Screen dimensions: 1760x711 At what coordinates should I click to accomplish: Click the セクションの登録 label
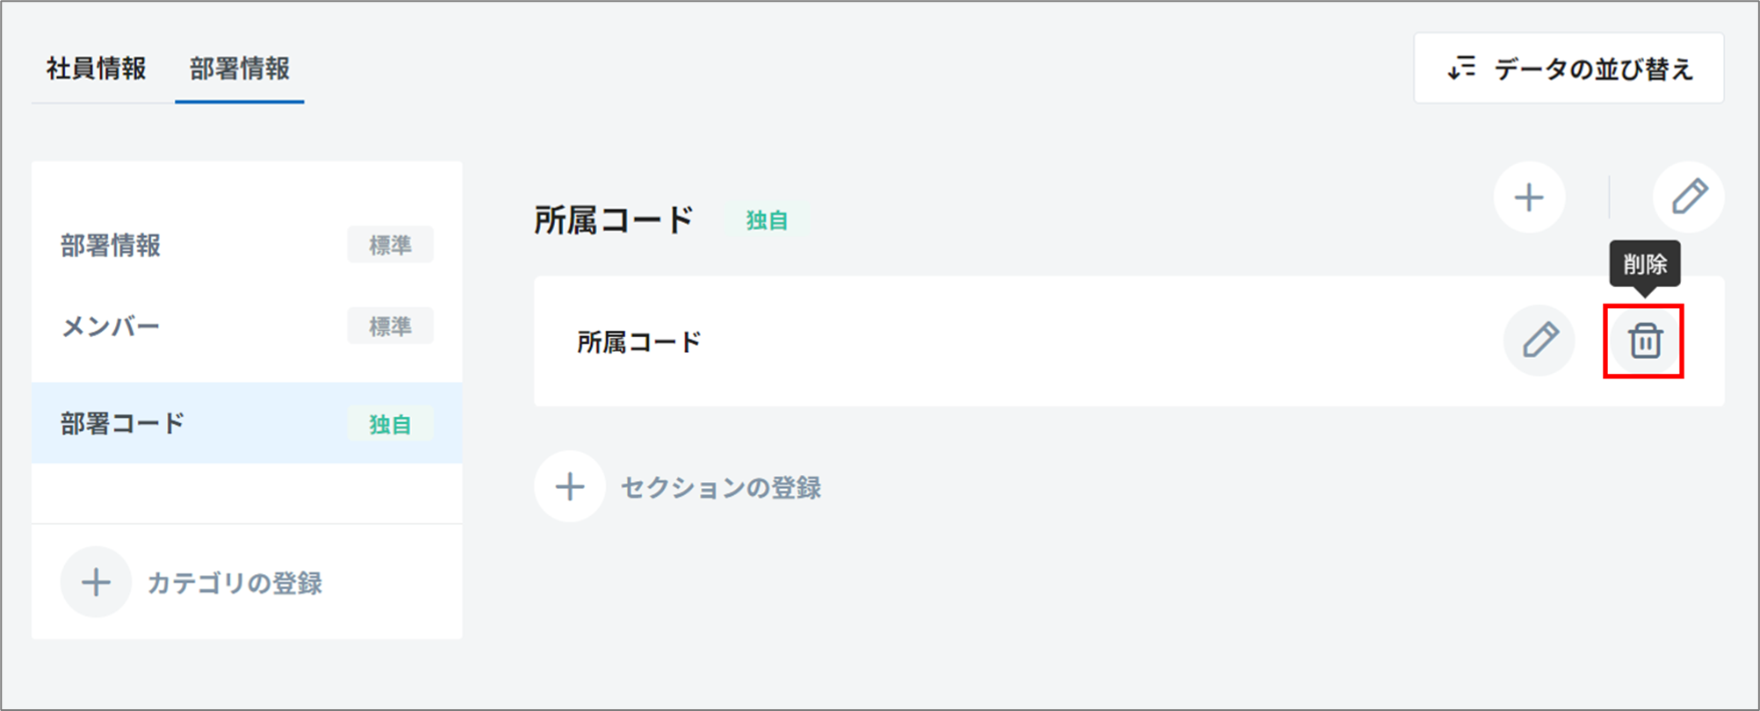(721, 487)
